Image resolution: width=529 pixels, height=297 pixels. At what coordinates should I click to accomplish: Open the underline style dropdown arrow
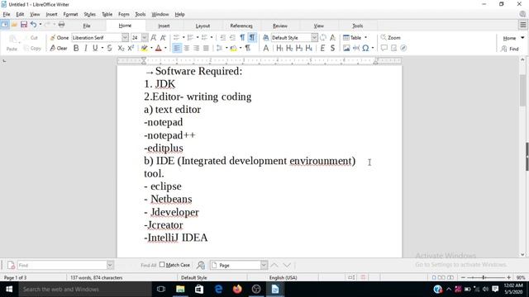[x=102, y=48]
